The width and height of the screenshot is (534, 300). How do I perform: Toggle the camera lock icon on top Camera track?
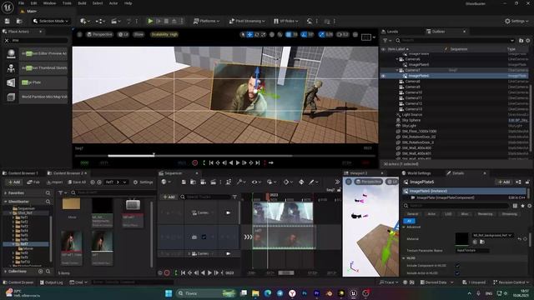click(x=228, y=213)
